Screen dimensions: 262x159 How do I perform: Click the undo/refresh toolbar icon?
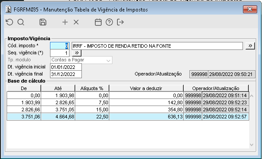point(9,22)
